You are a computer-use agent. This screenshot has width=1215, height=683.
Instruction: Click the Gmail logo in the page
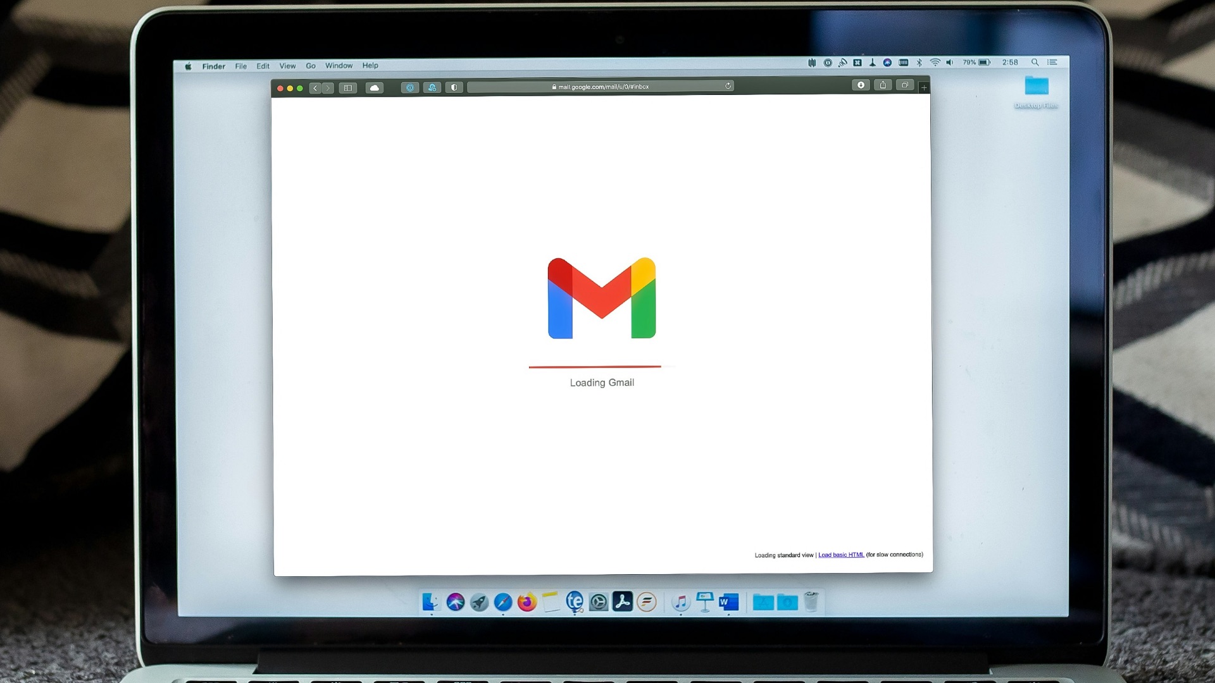tap(602, 298)
